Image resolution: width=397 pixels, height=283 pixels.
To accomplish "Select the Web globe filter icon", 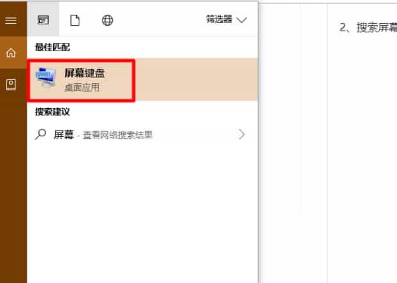I will [108, 20].
